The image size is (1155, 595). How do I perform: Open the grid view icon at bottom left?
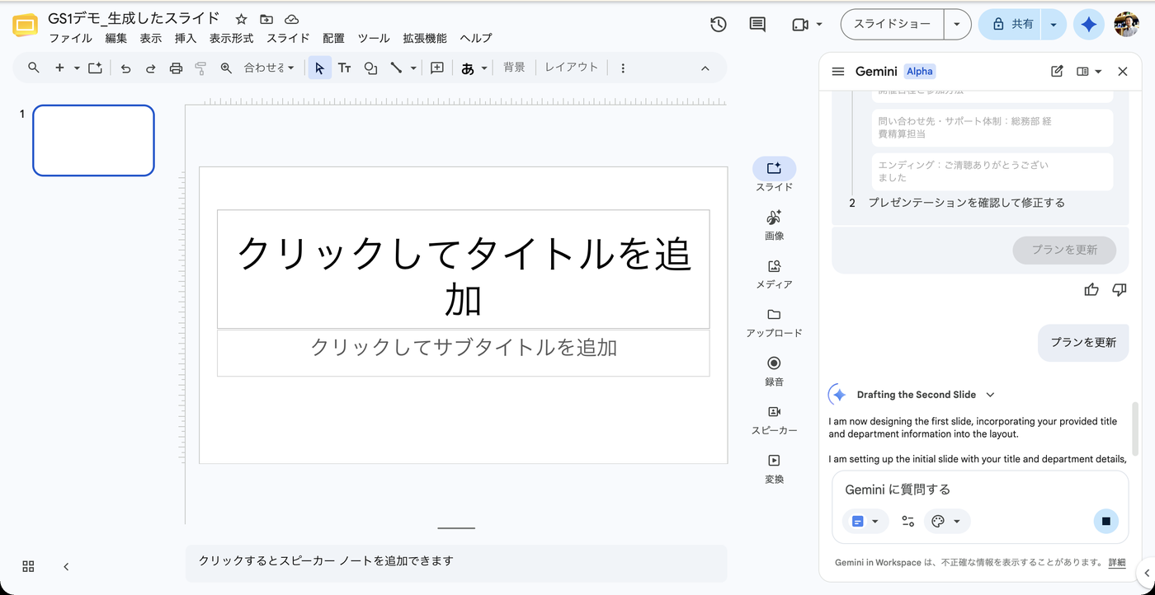pyautogui.click(x=28, y=566)
